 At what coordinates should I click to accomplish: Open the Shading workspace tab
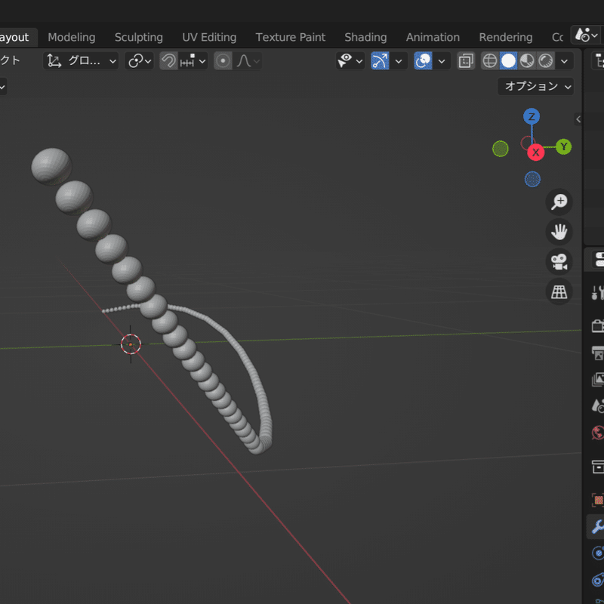365,37
